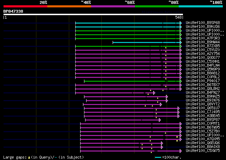This screenshot has height=160, width=226.
Task: Click the purple alignment bar for B9SP87
Action: pos(122,120)
